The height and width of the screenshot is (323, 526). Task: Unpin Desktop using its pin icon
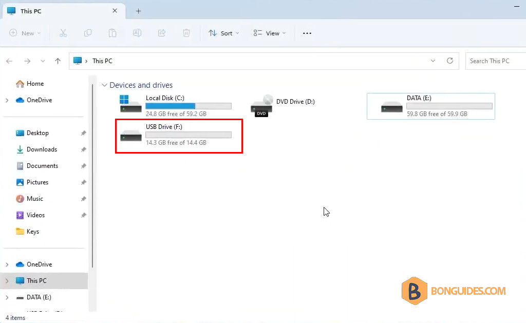(83, 133)
